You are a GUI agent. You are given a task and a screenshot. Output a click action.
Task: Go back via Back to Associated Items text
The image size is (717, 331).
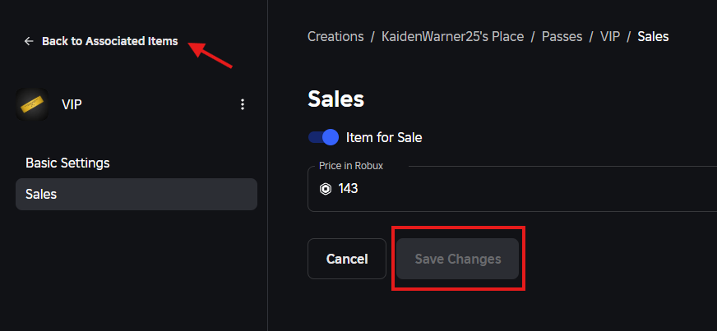109,41
